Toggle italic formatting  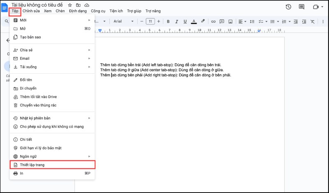point(176,21)
